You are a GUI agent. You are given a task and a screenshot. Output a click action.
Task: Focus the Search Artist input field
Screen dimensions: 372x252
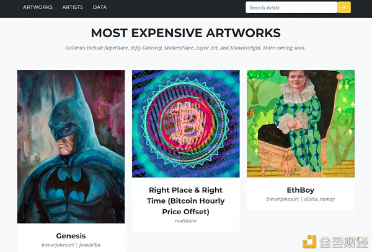point(291,7)
